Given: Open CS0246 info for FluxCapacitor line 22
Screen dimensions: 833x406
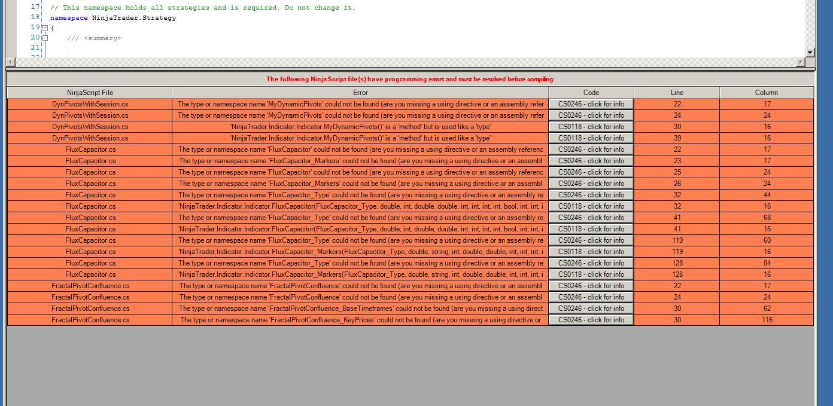Looking at the screenshot, I should pos(591,149).
